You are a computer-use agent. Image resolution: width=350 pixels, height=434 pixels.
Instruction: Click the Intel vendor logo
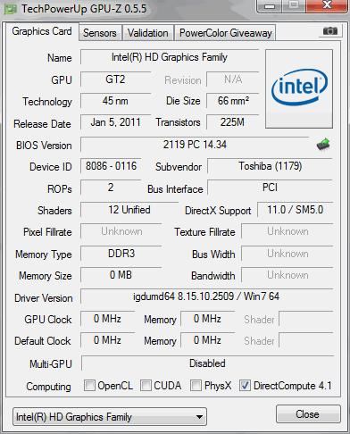[x=299, y=88]
